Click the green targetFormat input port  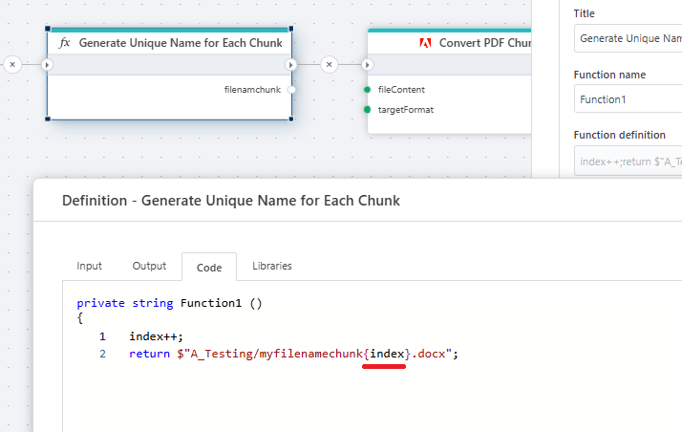click(367, 110)
